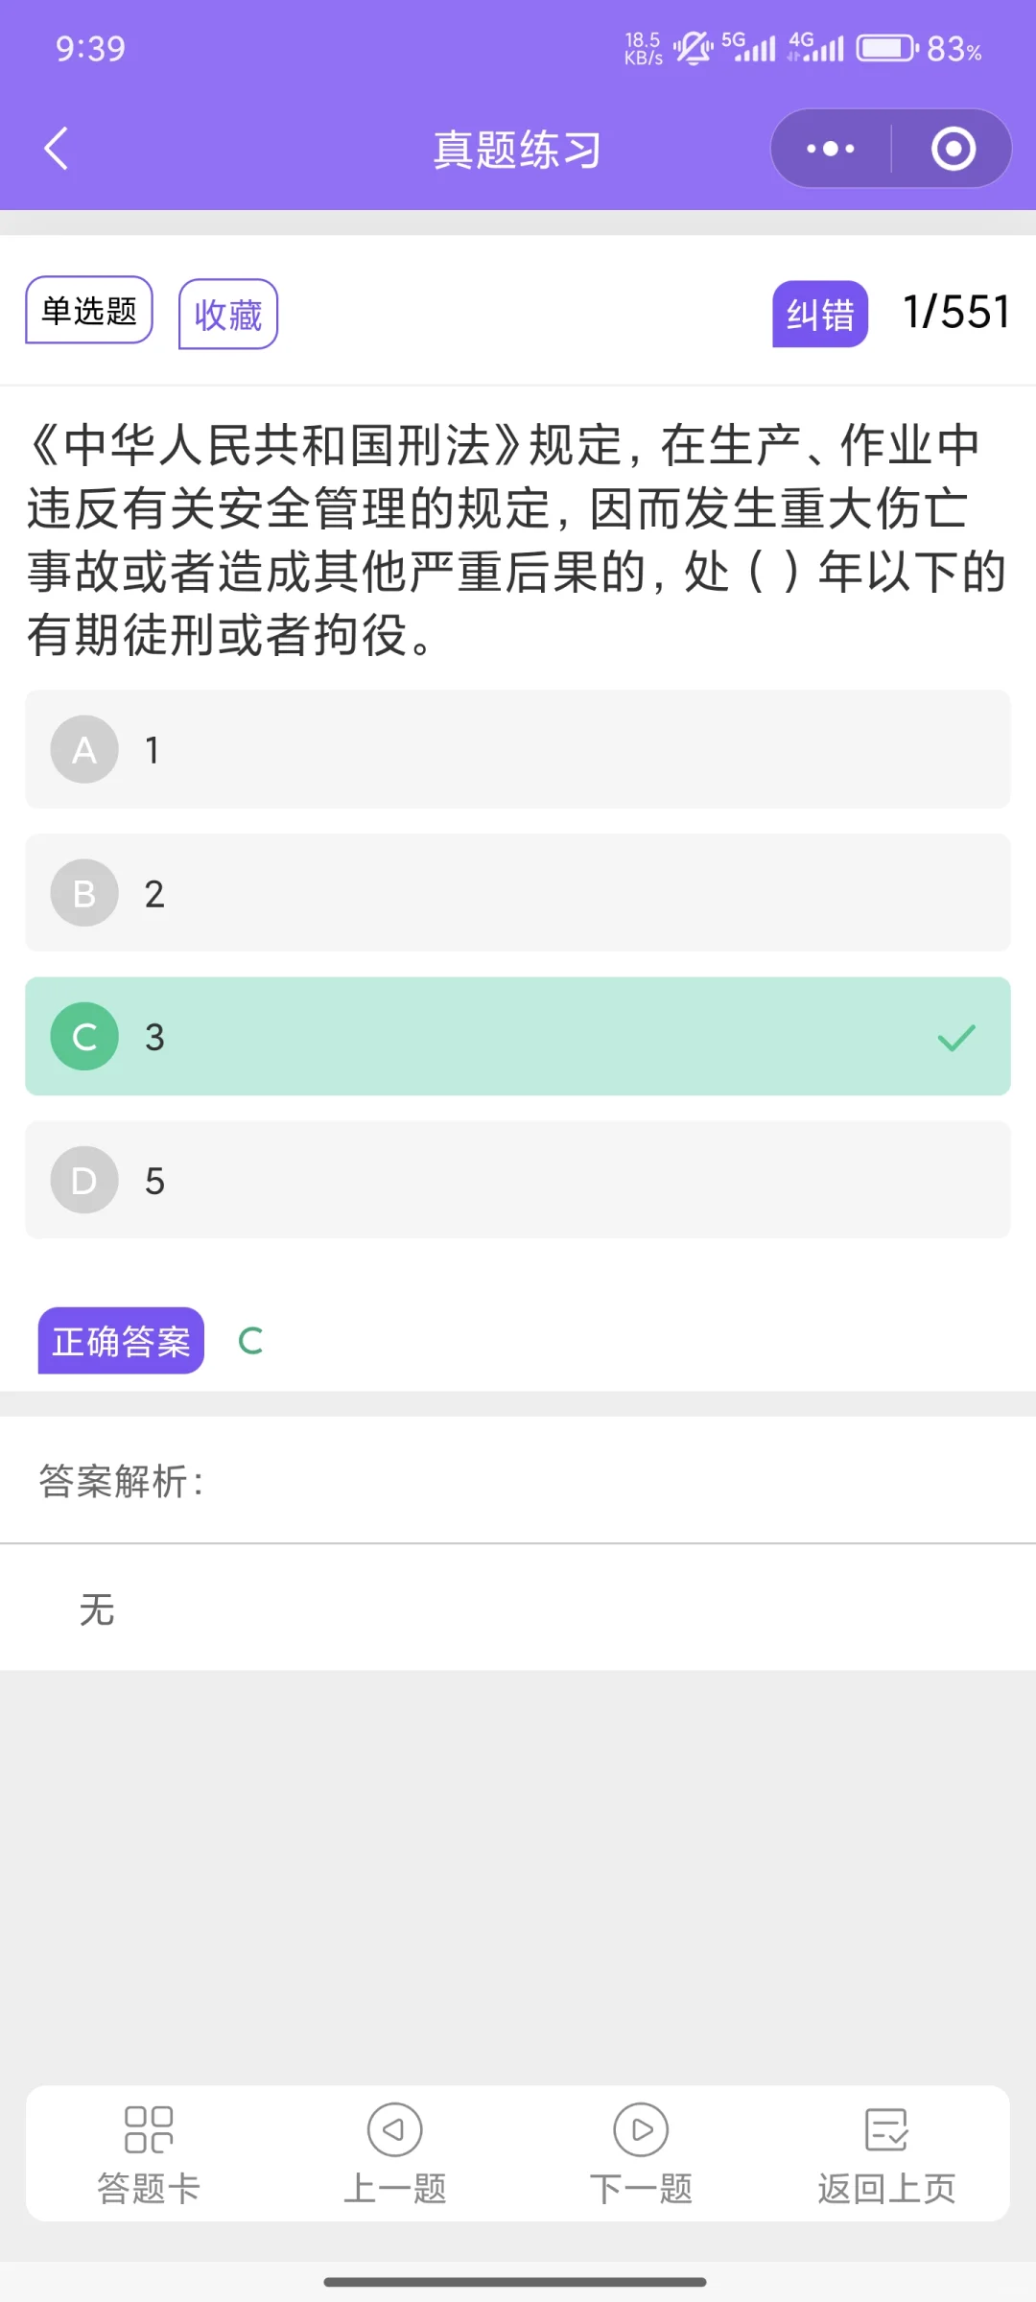Viewport: 1036px width, 2302px height.
Task: Go to previous question arrow icon
Action: coord(394,2129)
